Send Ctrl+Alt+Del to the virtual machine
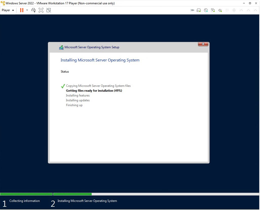 pos(33,10)
